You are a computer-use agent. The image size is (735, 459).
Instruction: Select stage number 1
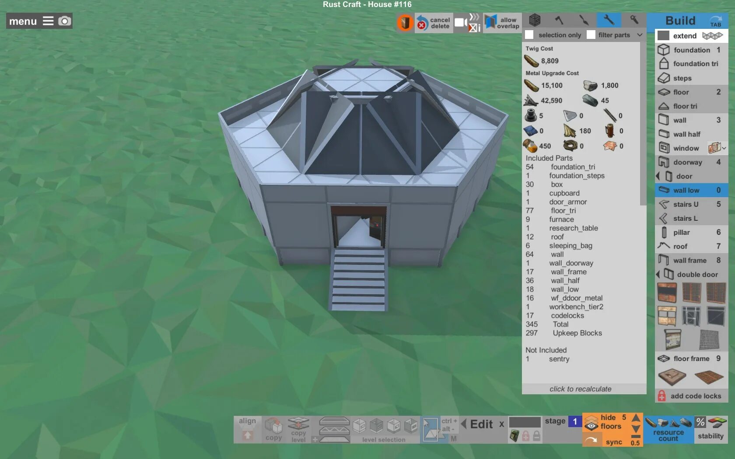click(575, 421)
